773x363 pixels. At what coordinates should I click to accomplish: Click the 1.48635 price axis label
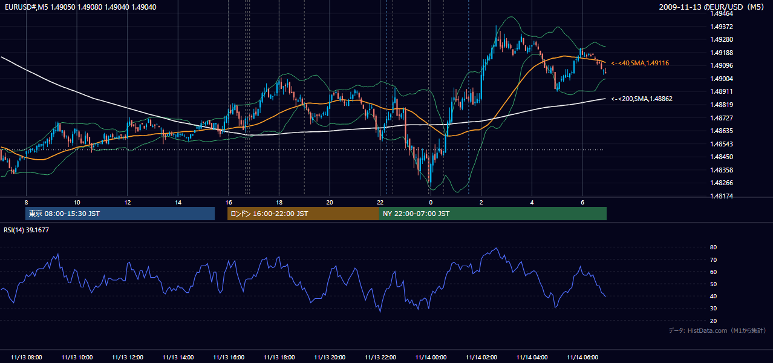(721, 131)
